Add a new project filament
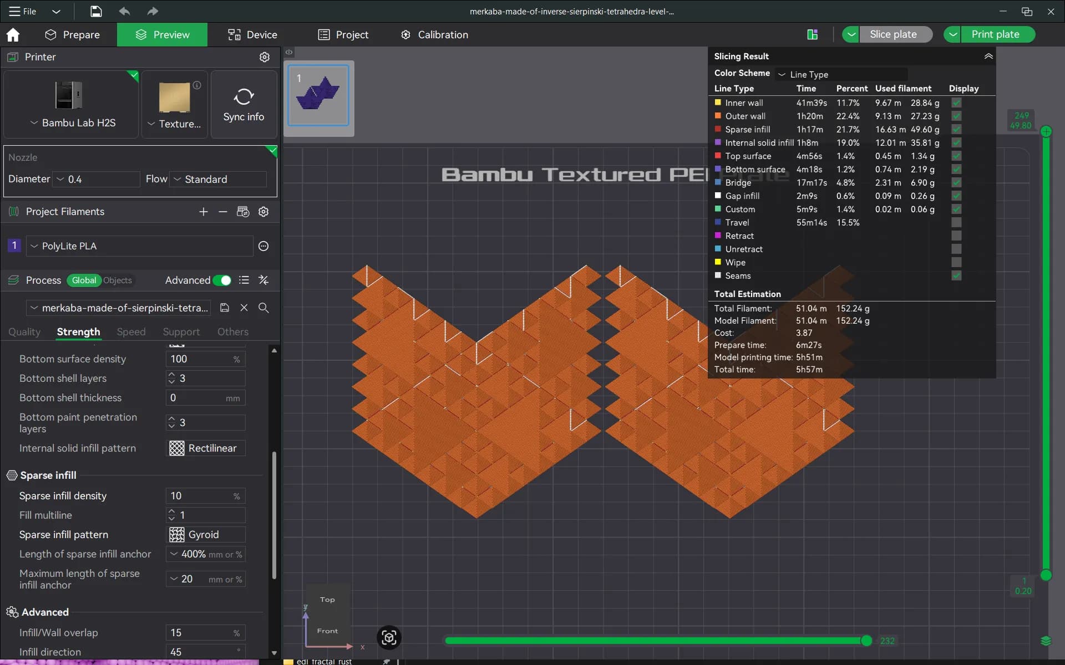The height and width of the screenshot is (665, 1065). tap(204, 212)
